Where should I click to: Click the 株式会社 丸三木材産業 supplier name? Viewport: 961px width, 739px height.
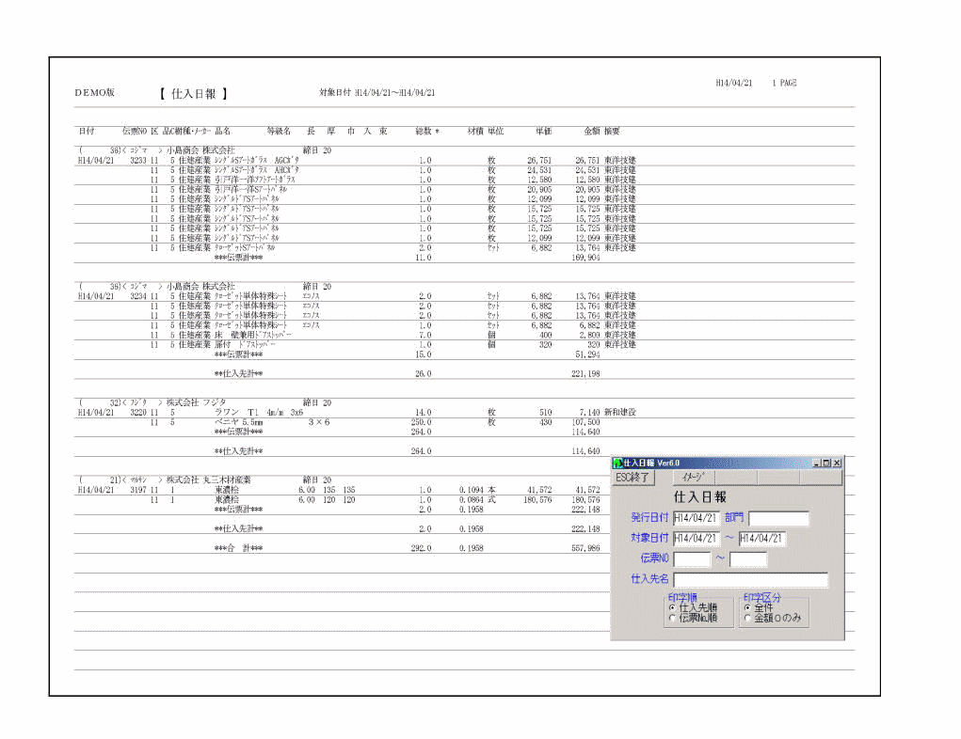pos(208,480)
